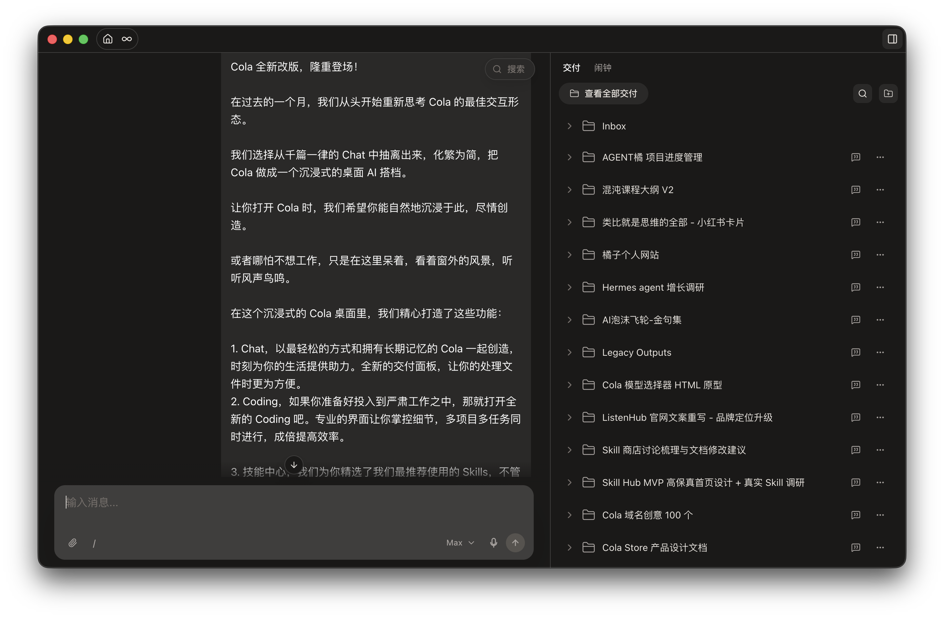Open chat for Skill 商店讨论梳理 row

[x=855, y=450]
